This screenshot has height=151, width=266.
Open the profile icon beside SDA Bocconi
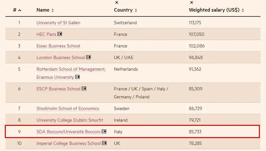(x=104, y=131)
